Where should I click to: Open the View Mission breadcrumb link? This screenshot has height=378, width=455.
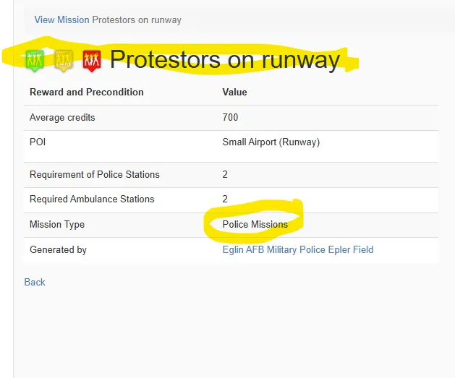[61, 20]
